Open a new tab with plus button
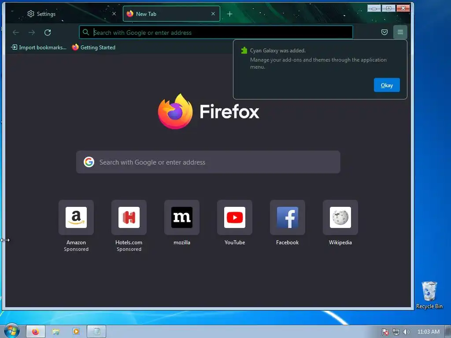 pyautogui.click(x=229, y=14)
